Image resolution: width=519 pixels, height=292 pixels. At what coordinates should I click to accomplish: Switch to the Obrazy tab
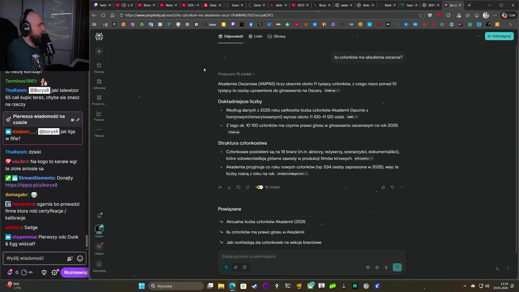tap(277, 36)
